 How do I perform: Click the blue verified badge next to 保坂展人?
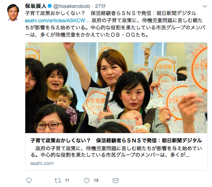tap(50, 6)
